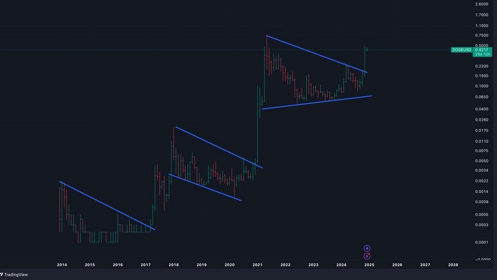This screenshot has width=497, height=280.
Task: Select the DOGEUSD price label
Action: pos(462,50)
